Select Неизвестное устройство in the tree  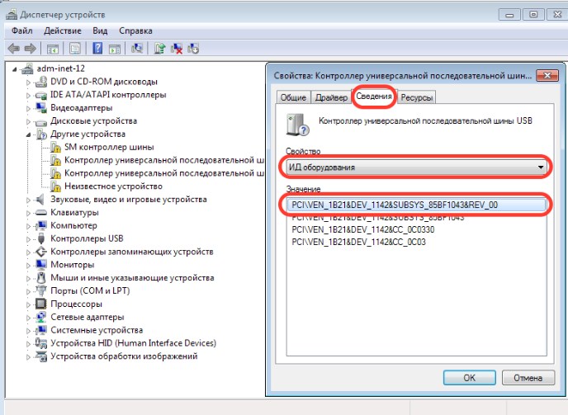coord(113,186)
